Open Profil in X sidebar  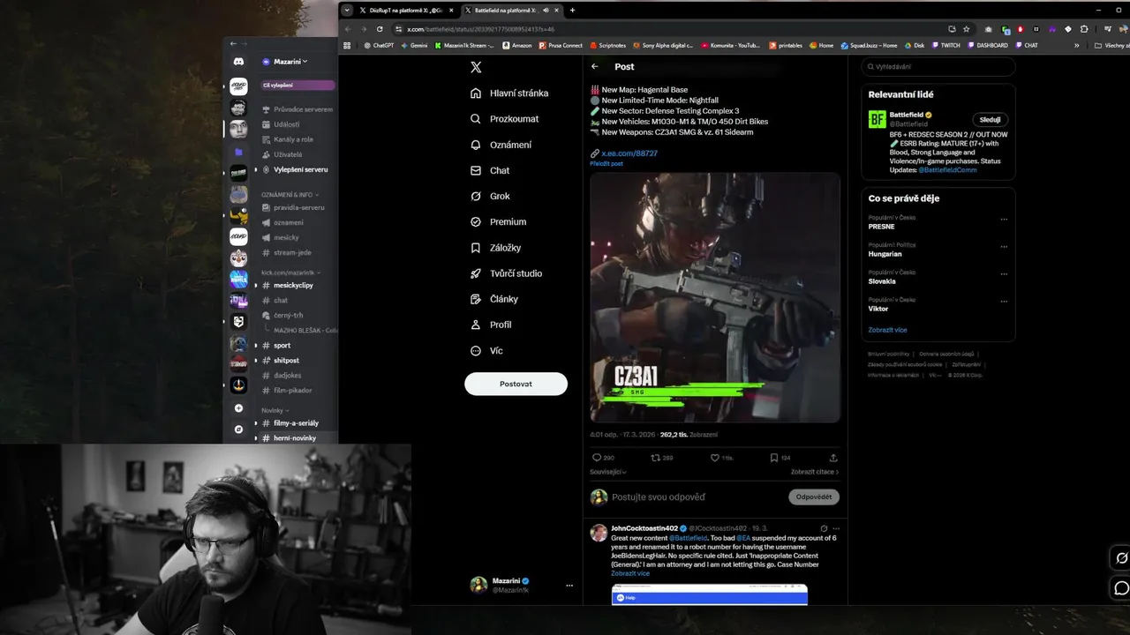pyautogui.click(x=491, y=325)
